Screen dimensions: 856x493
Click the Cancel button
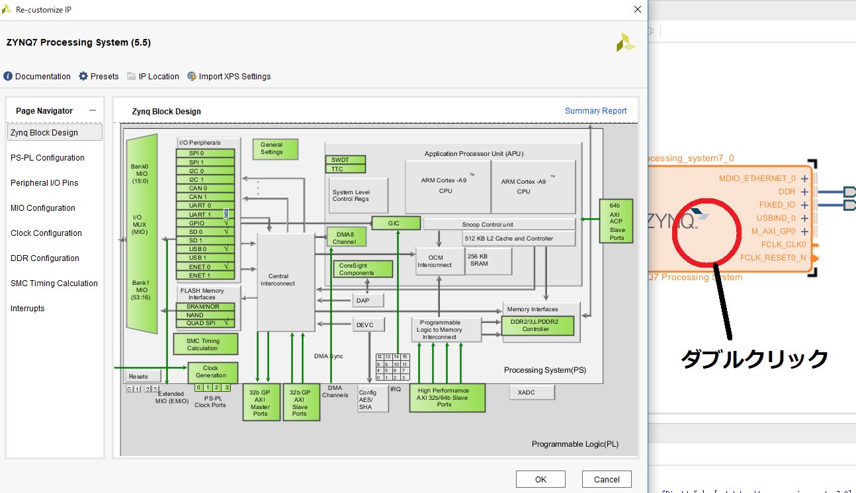pyautogui.click(x=607, y=479)
